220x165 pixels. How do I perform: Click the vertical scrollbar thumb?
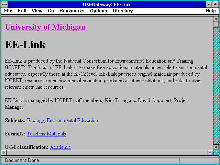click(x=216, y=24)
